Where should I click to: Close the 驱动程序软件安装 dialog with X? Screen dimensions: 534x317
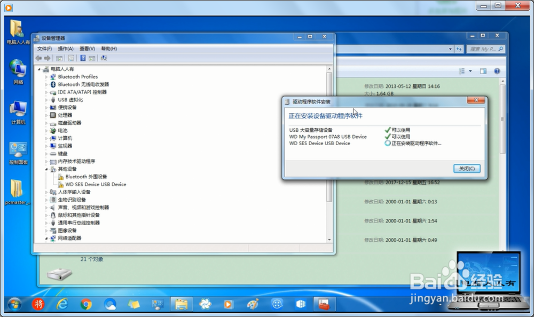tap(476, 100)
